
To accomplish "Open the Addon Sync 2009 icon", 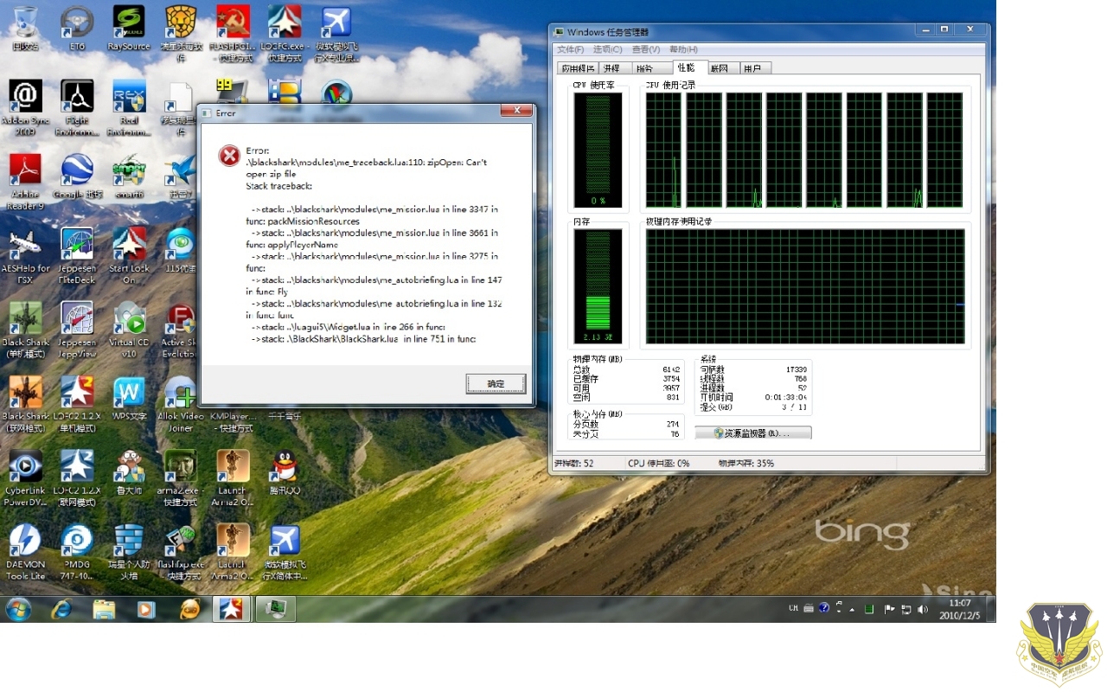I will (x=25, y=107).
